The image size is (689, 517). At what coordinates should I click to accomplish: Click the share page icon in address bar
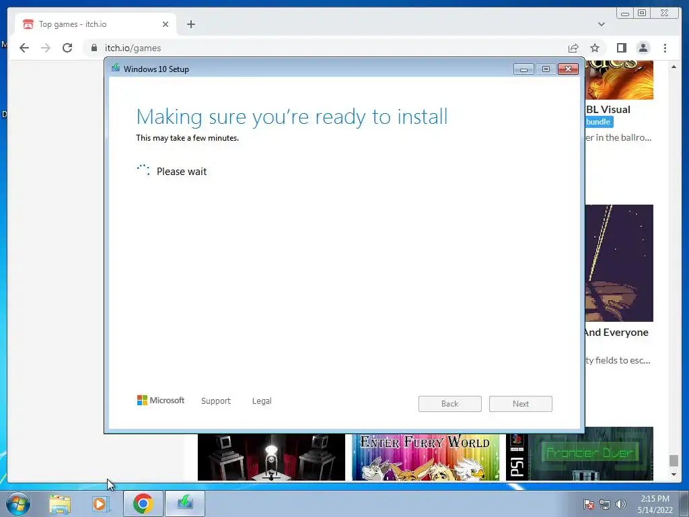pos(573,48)
